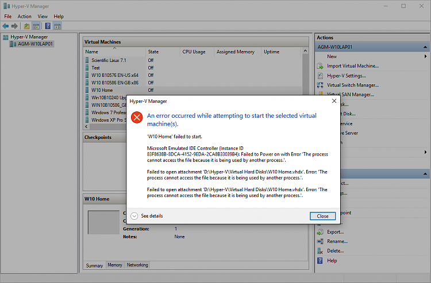This screenshot has width=431, height=283.
Task: Expand the View submenu arrow in Actions pane
Action: [425, 152]
